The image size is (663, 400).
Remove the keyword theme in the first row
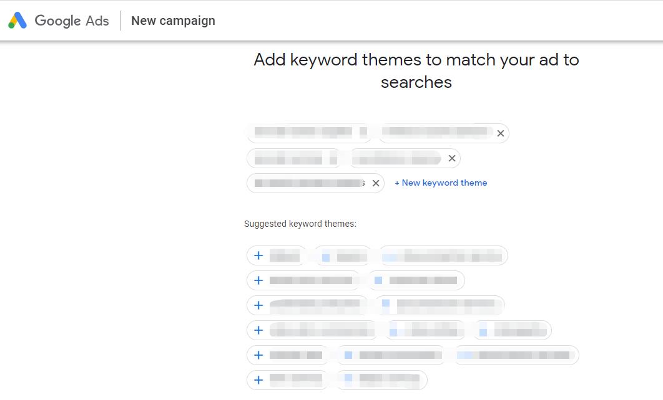click(500, 133)
